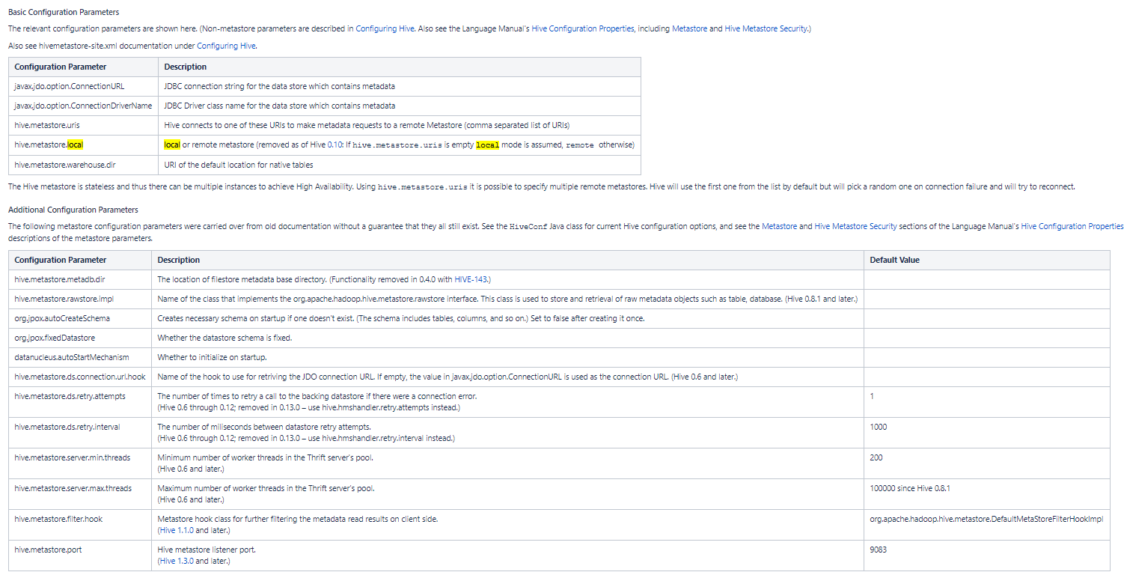Select the DefaultMetaStoreFilterHookImpl default value
This screenshot has width=1124, height=578.
tap(986, 519)
